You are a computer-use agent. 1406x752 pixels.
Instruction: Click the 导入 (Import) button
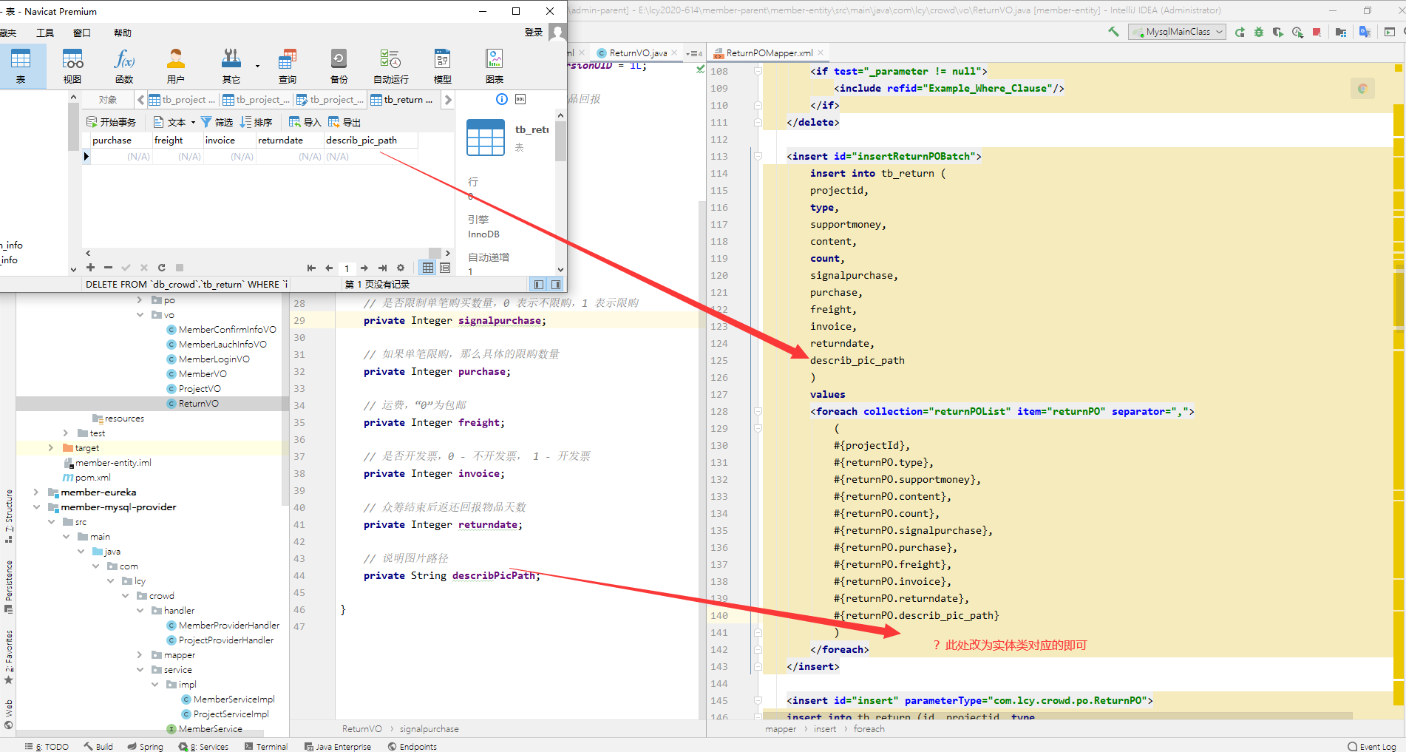(305, 122)
